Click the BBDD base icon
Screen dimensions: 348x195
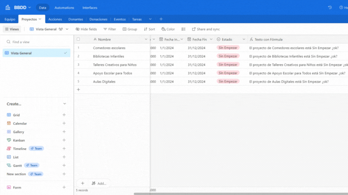coord(8,8)
